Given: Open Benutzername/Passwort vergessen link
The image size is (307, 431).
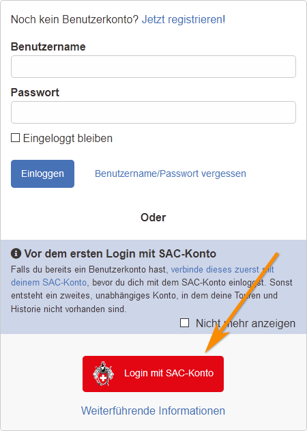Looking at the screenshot, I should (x=171, y=173).
